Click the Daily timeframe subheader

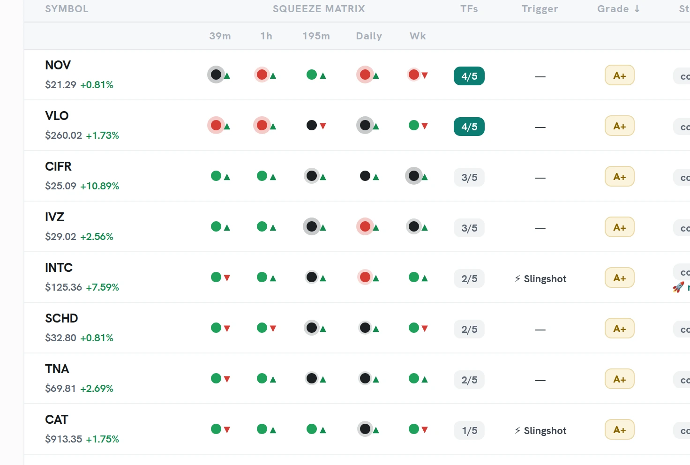pyautogui.click(x=369, y=36)
